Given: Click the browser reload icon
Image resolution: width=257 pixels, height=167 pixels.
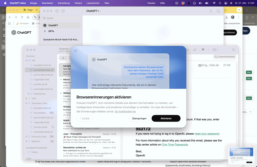Looking at the screenshot, I should [22, 17].
